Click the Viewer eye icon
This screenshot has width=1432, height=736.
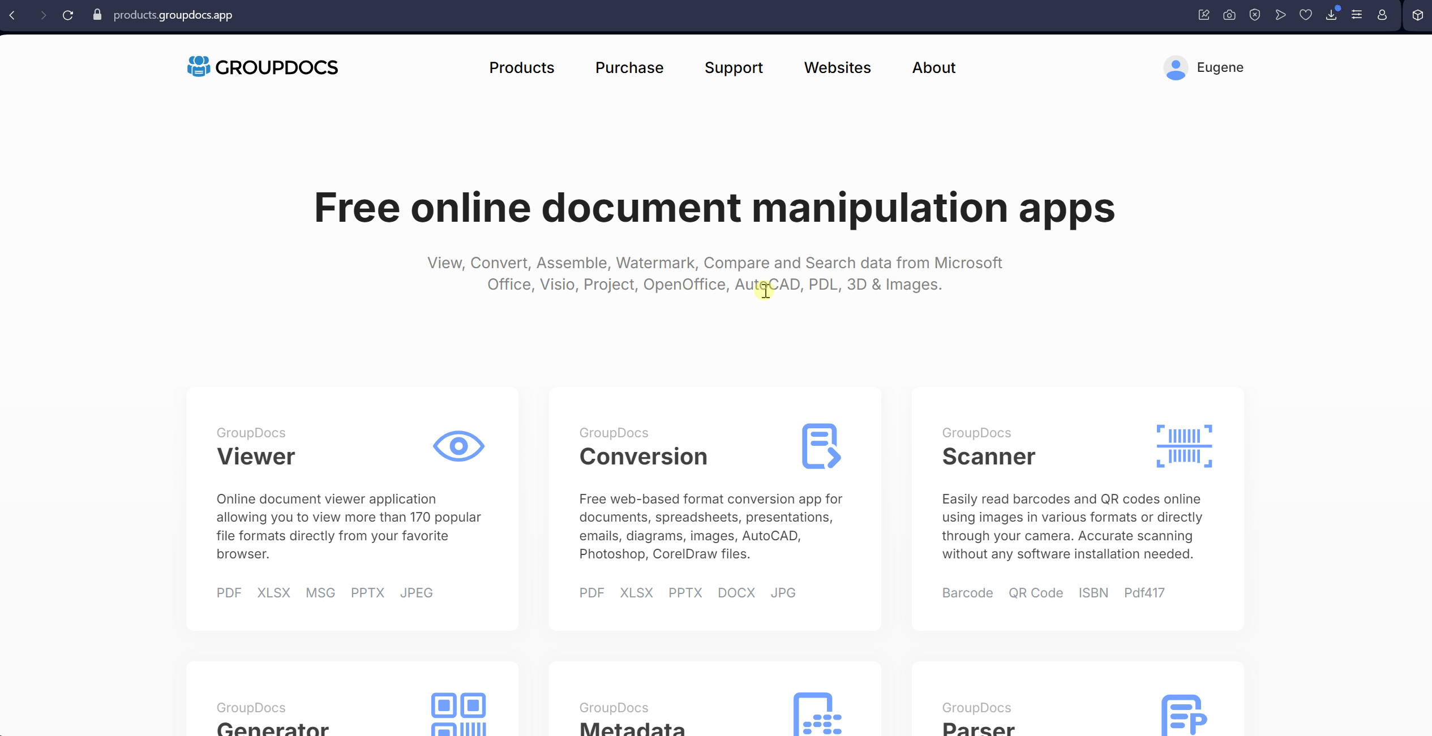pyautogui.click(x=458, y=446)
